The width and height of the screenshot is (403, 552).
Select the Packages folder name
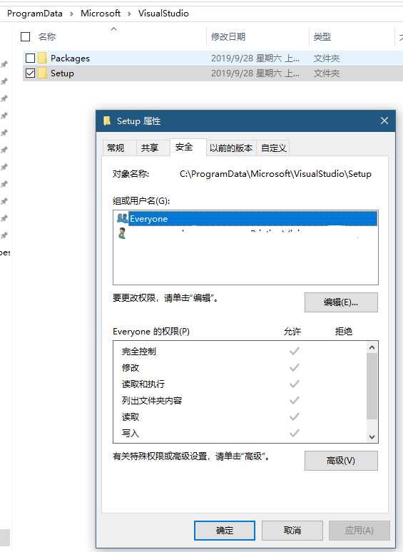(70, 58)
